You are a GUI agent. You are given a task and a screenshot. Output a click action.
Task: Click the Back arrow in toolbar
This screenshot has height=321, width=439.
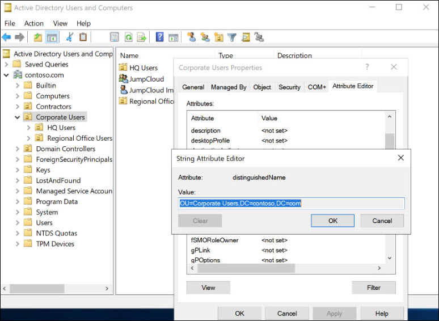click(6, 37)
